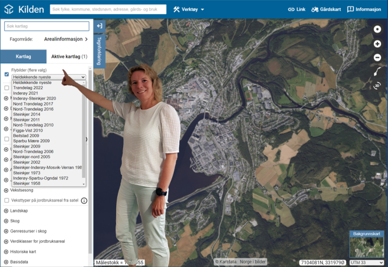
Task: Open the Verktøy tools menu
Action: coord(189,10)
